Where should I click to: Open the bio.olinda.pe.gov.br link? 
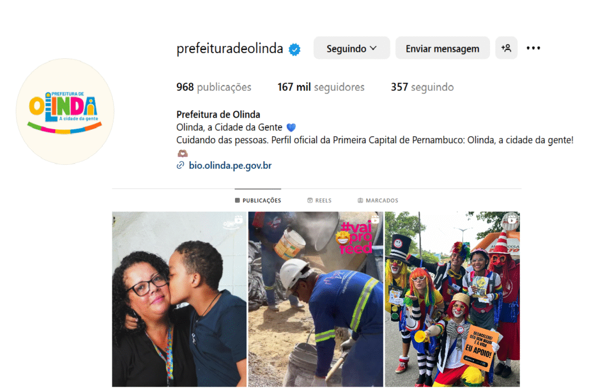230,166
